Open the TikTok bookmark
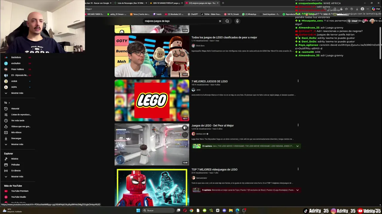 [x=211, y=14]
